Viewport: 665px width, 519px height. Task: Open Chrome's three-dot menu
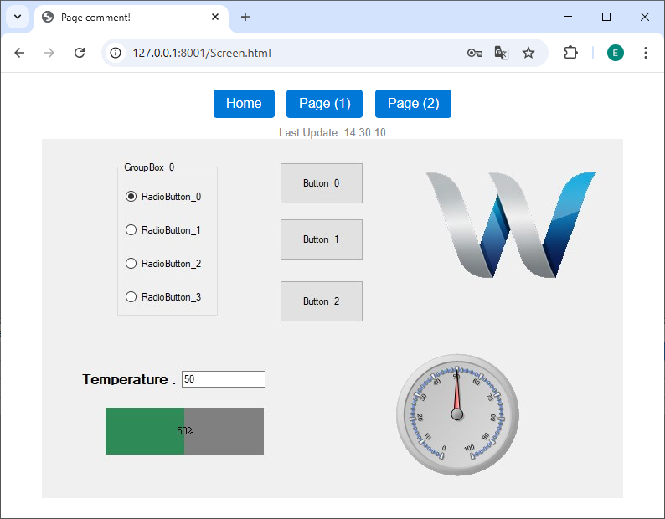click(x=646, y=53)
